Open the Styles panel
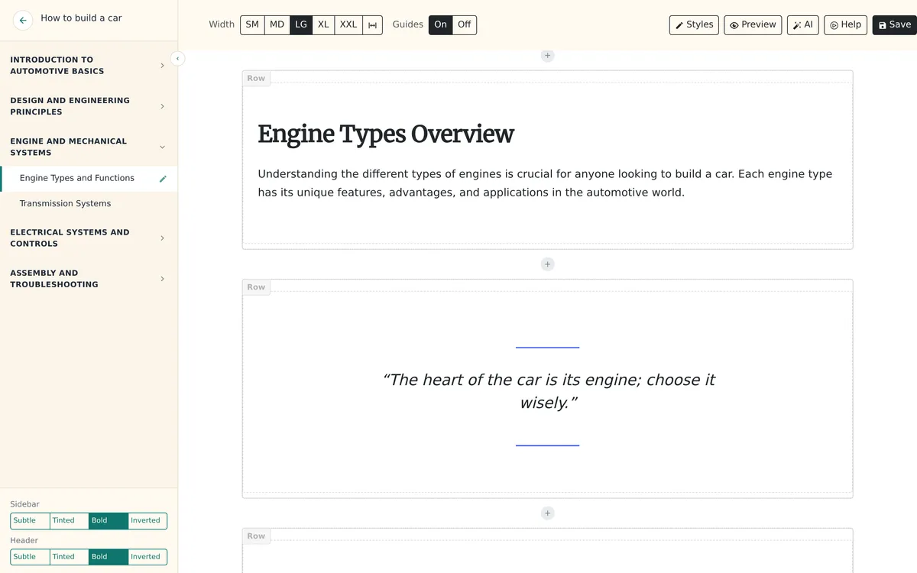Viewport: 917px width, 573px height. point(694,25)
